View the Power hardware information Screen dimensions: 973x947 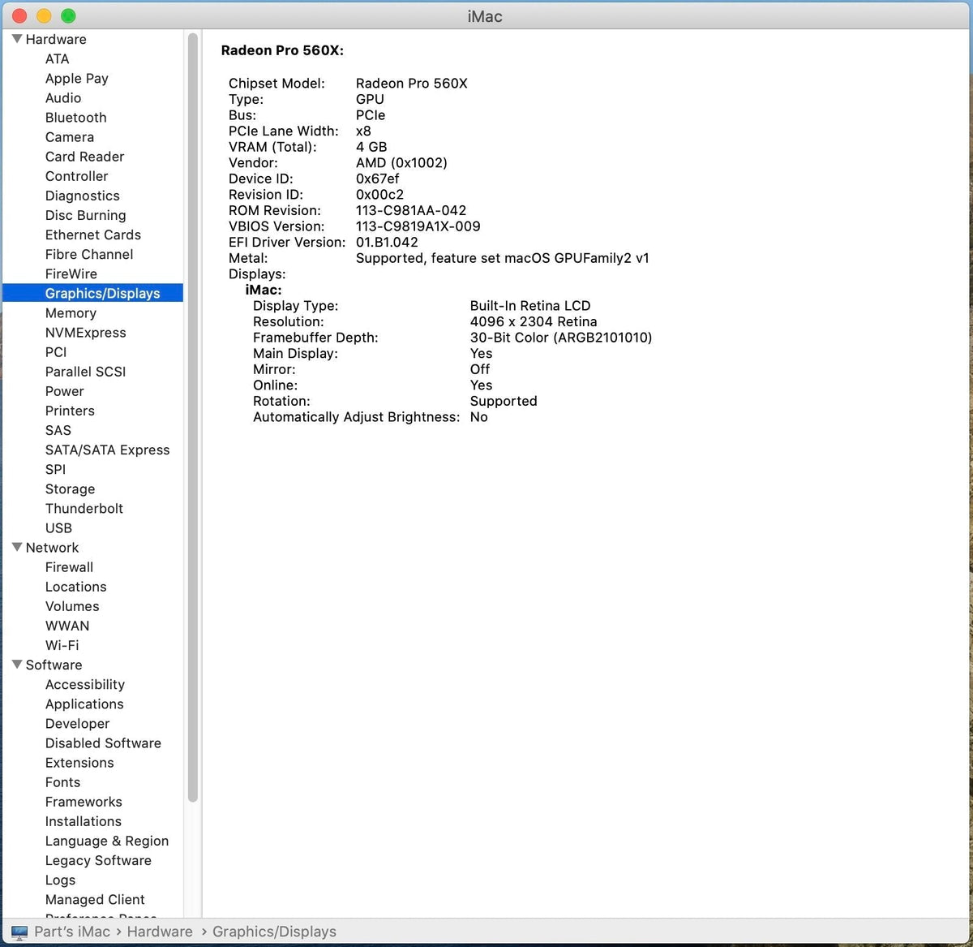click(x=64, y=391)
